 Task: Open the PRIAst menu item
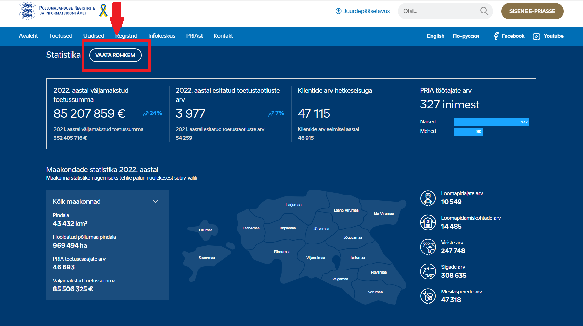tap(194, 36)
